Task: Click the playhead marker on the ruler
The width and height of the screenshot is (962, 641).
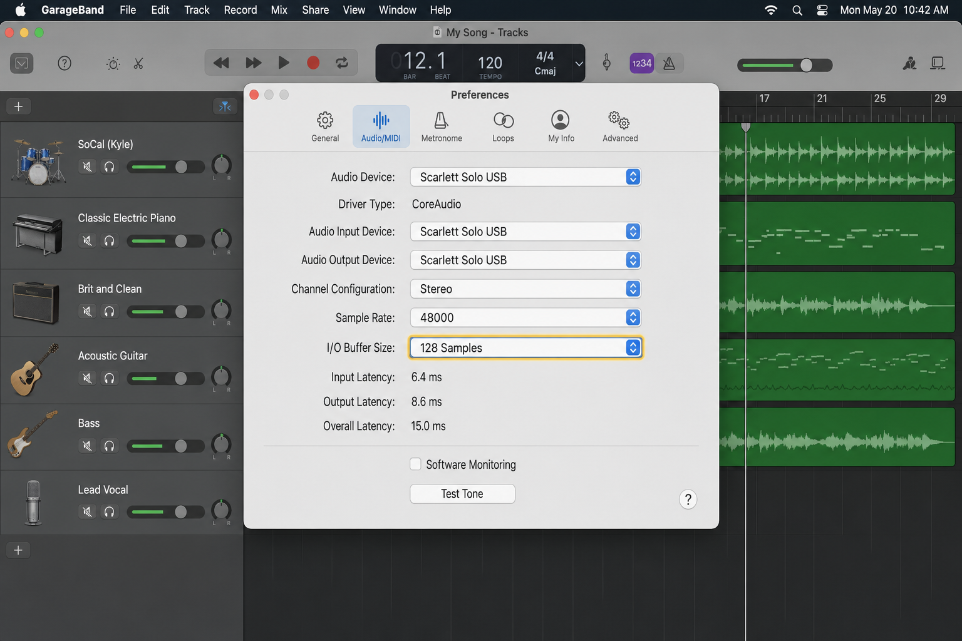Action: click(745, 127)
